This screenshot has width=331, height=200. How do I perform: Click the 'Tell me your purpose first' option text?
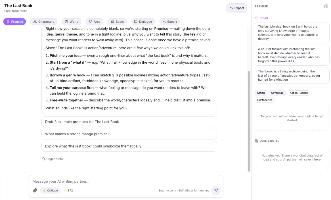click(x=72, y=88)
